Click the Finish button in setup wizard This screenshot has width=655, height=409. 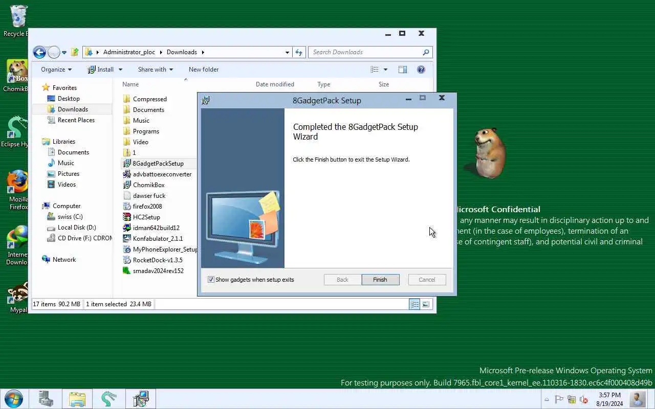click(380, 280)
